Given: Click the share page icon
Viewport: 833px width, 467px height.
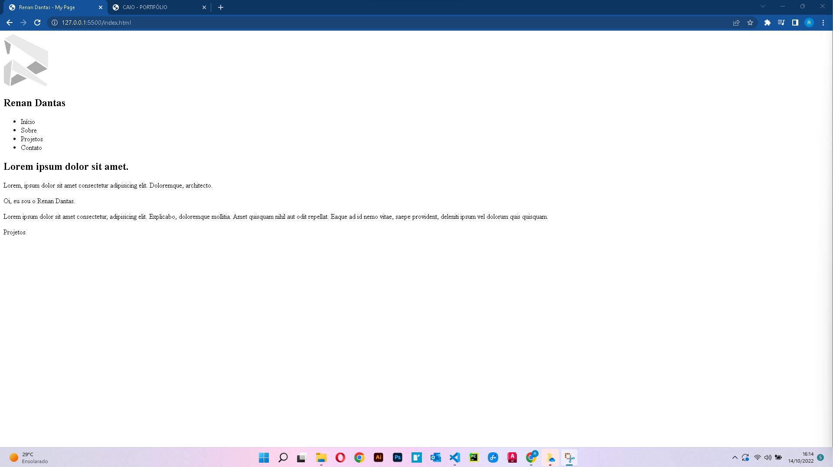Looking at the screenshot, I should coord(736,23).
